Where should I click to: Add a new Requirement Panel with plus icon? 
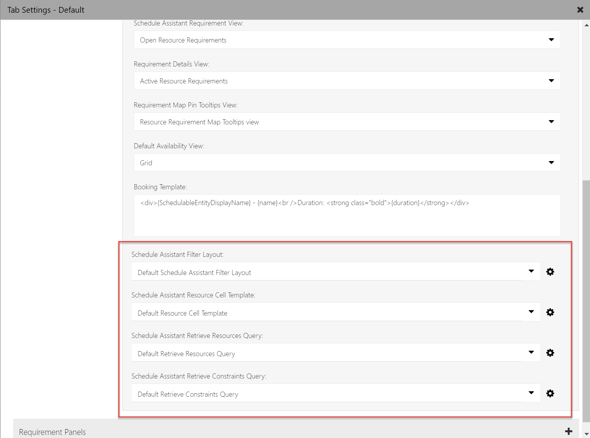click(568, 431)
